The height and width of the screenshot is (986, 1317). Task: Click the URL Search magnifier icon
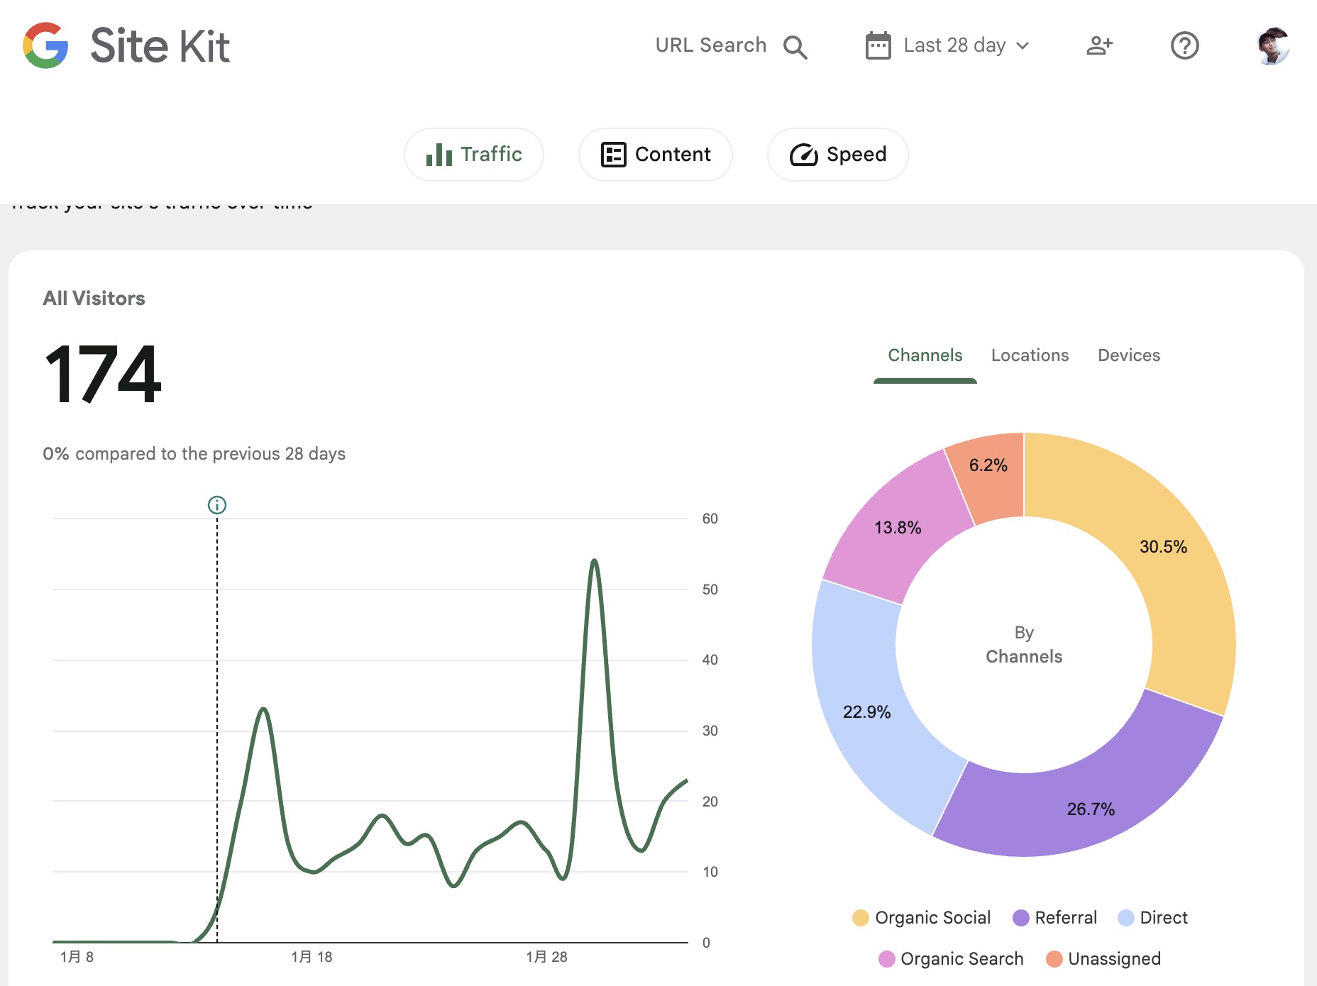(x=795, y=47)
